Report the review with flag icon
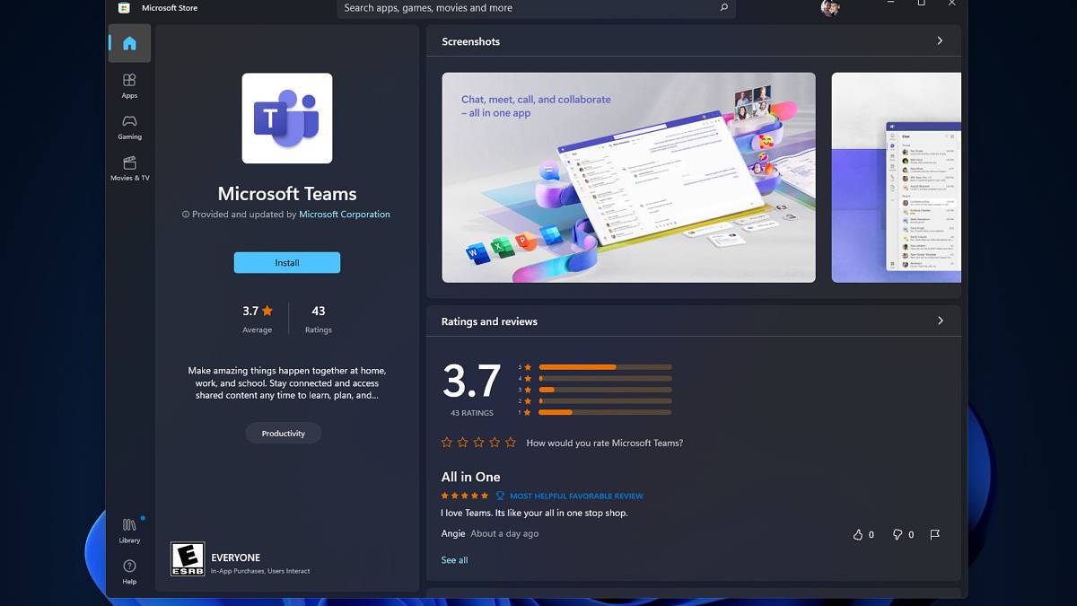 point(935,534)
